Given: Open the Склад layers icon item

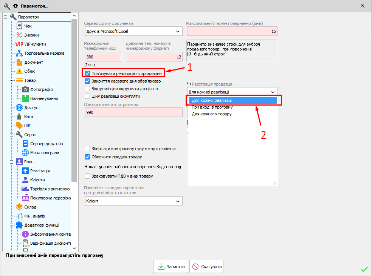Looking at the screenshot, I should (x=19, y=207).
